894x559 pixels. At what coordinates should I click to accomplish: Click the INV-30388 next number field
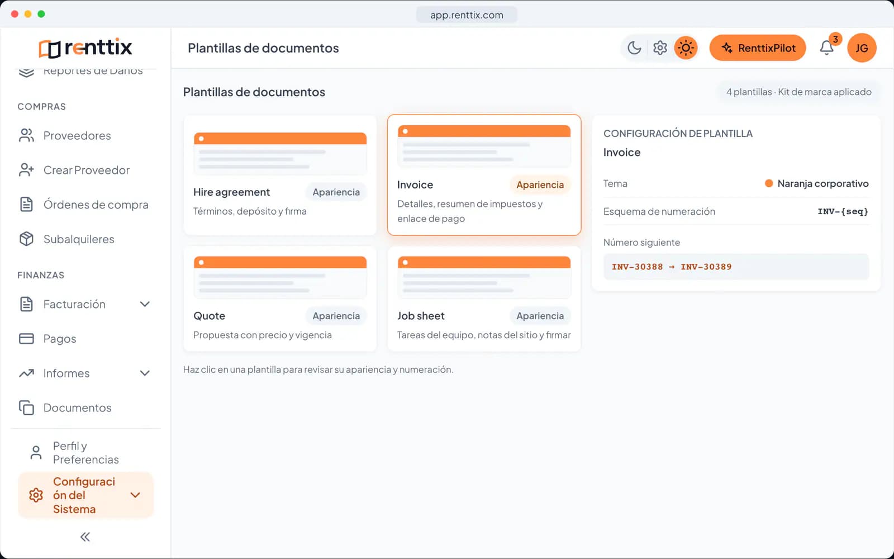coord(736,267)
